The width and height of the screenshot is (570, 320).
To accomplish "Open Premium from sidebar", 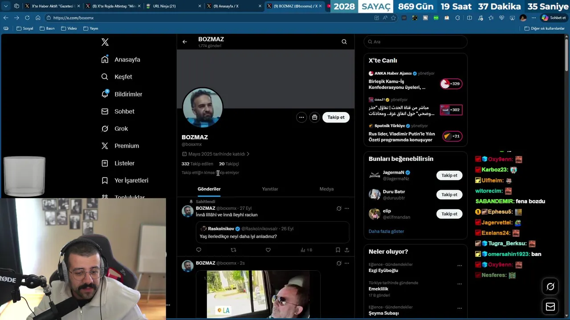I will click(120, 146).
